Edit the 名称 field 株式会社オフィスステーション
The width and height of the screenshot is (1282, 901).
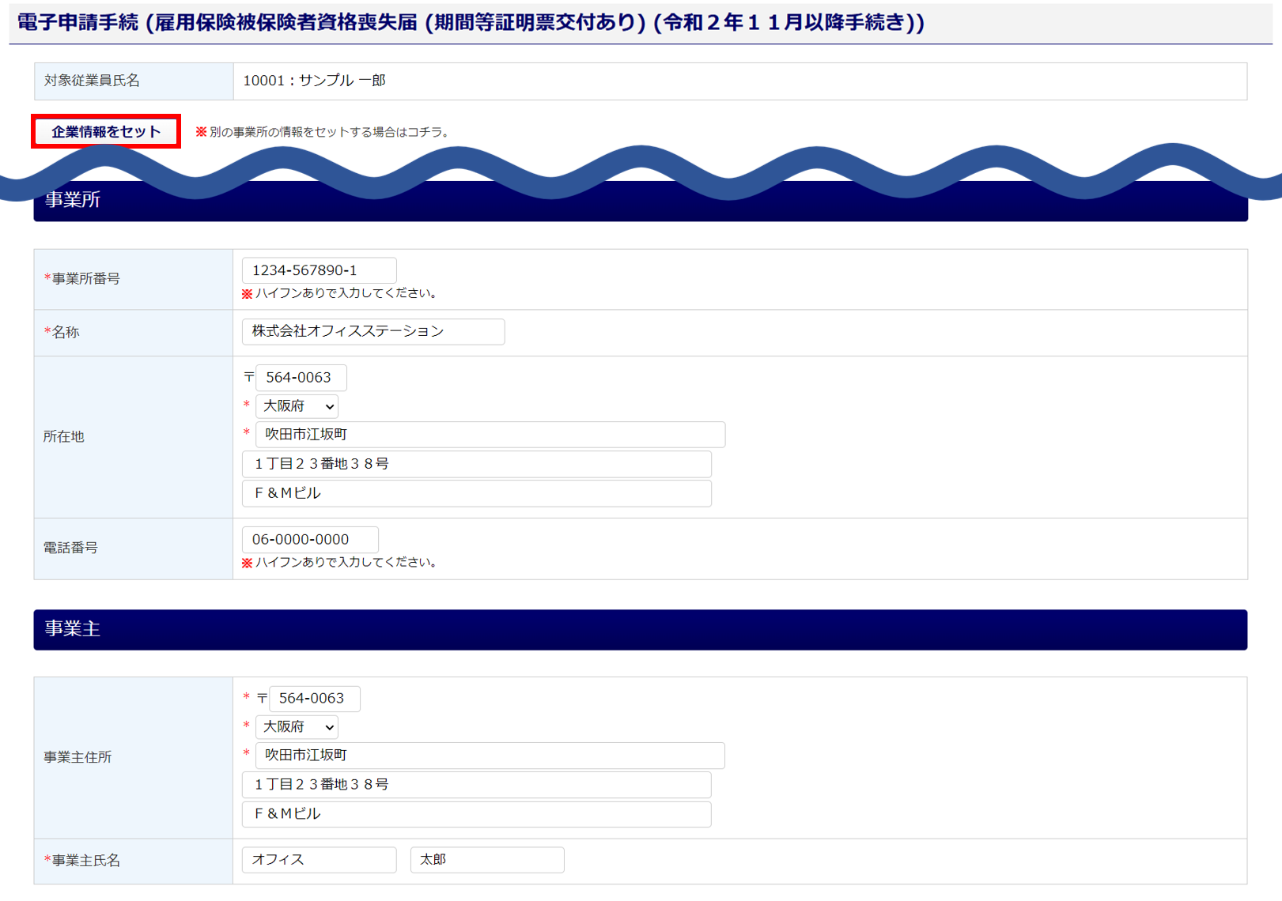point(373,332)
